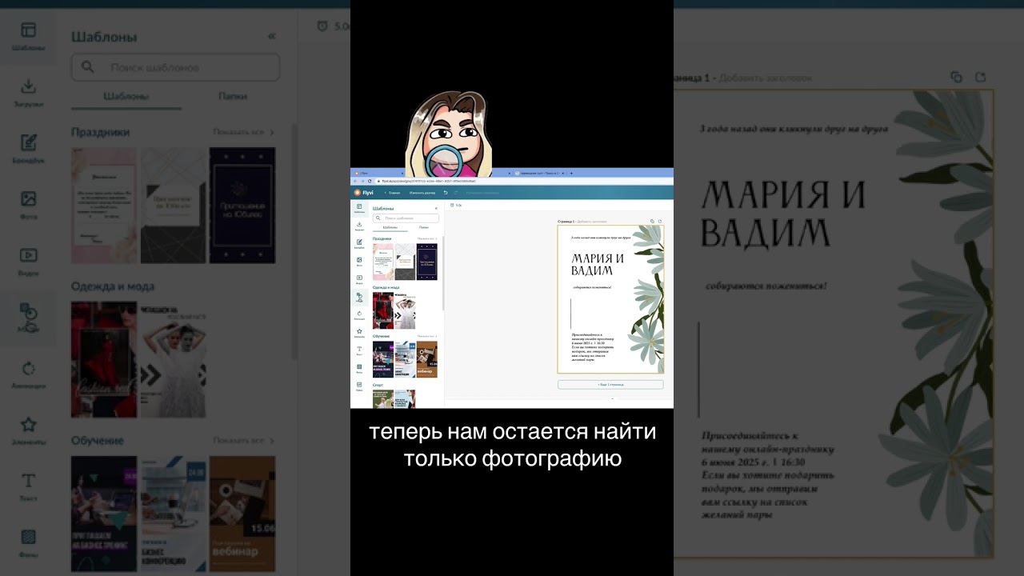The width and height of the screenshot is (1024, 576).
Task: Open Шаблоны sidebar icon in small browser window
Action: click(359, 208)
